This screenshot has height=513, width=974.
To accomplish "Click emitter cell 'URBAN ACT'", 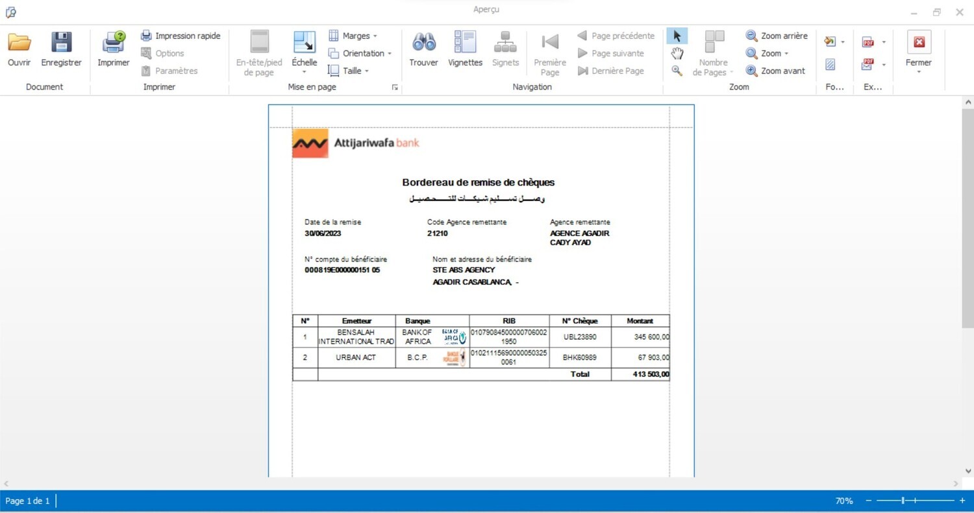I will pos(356,357).
